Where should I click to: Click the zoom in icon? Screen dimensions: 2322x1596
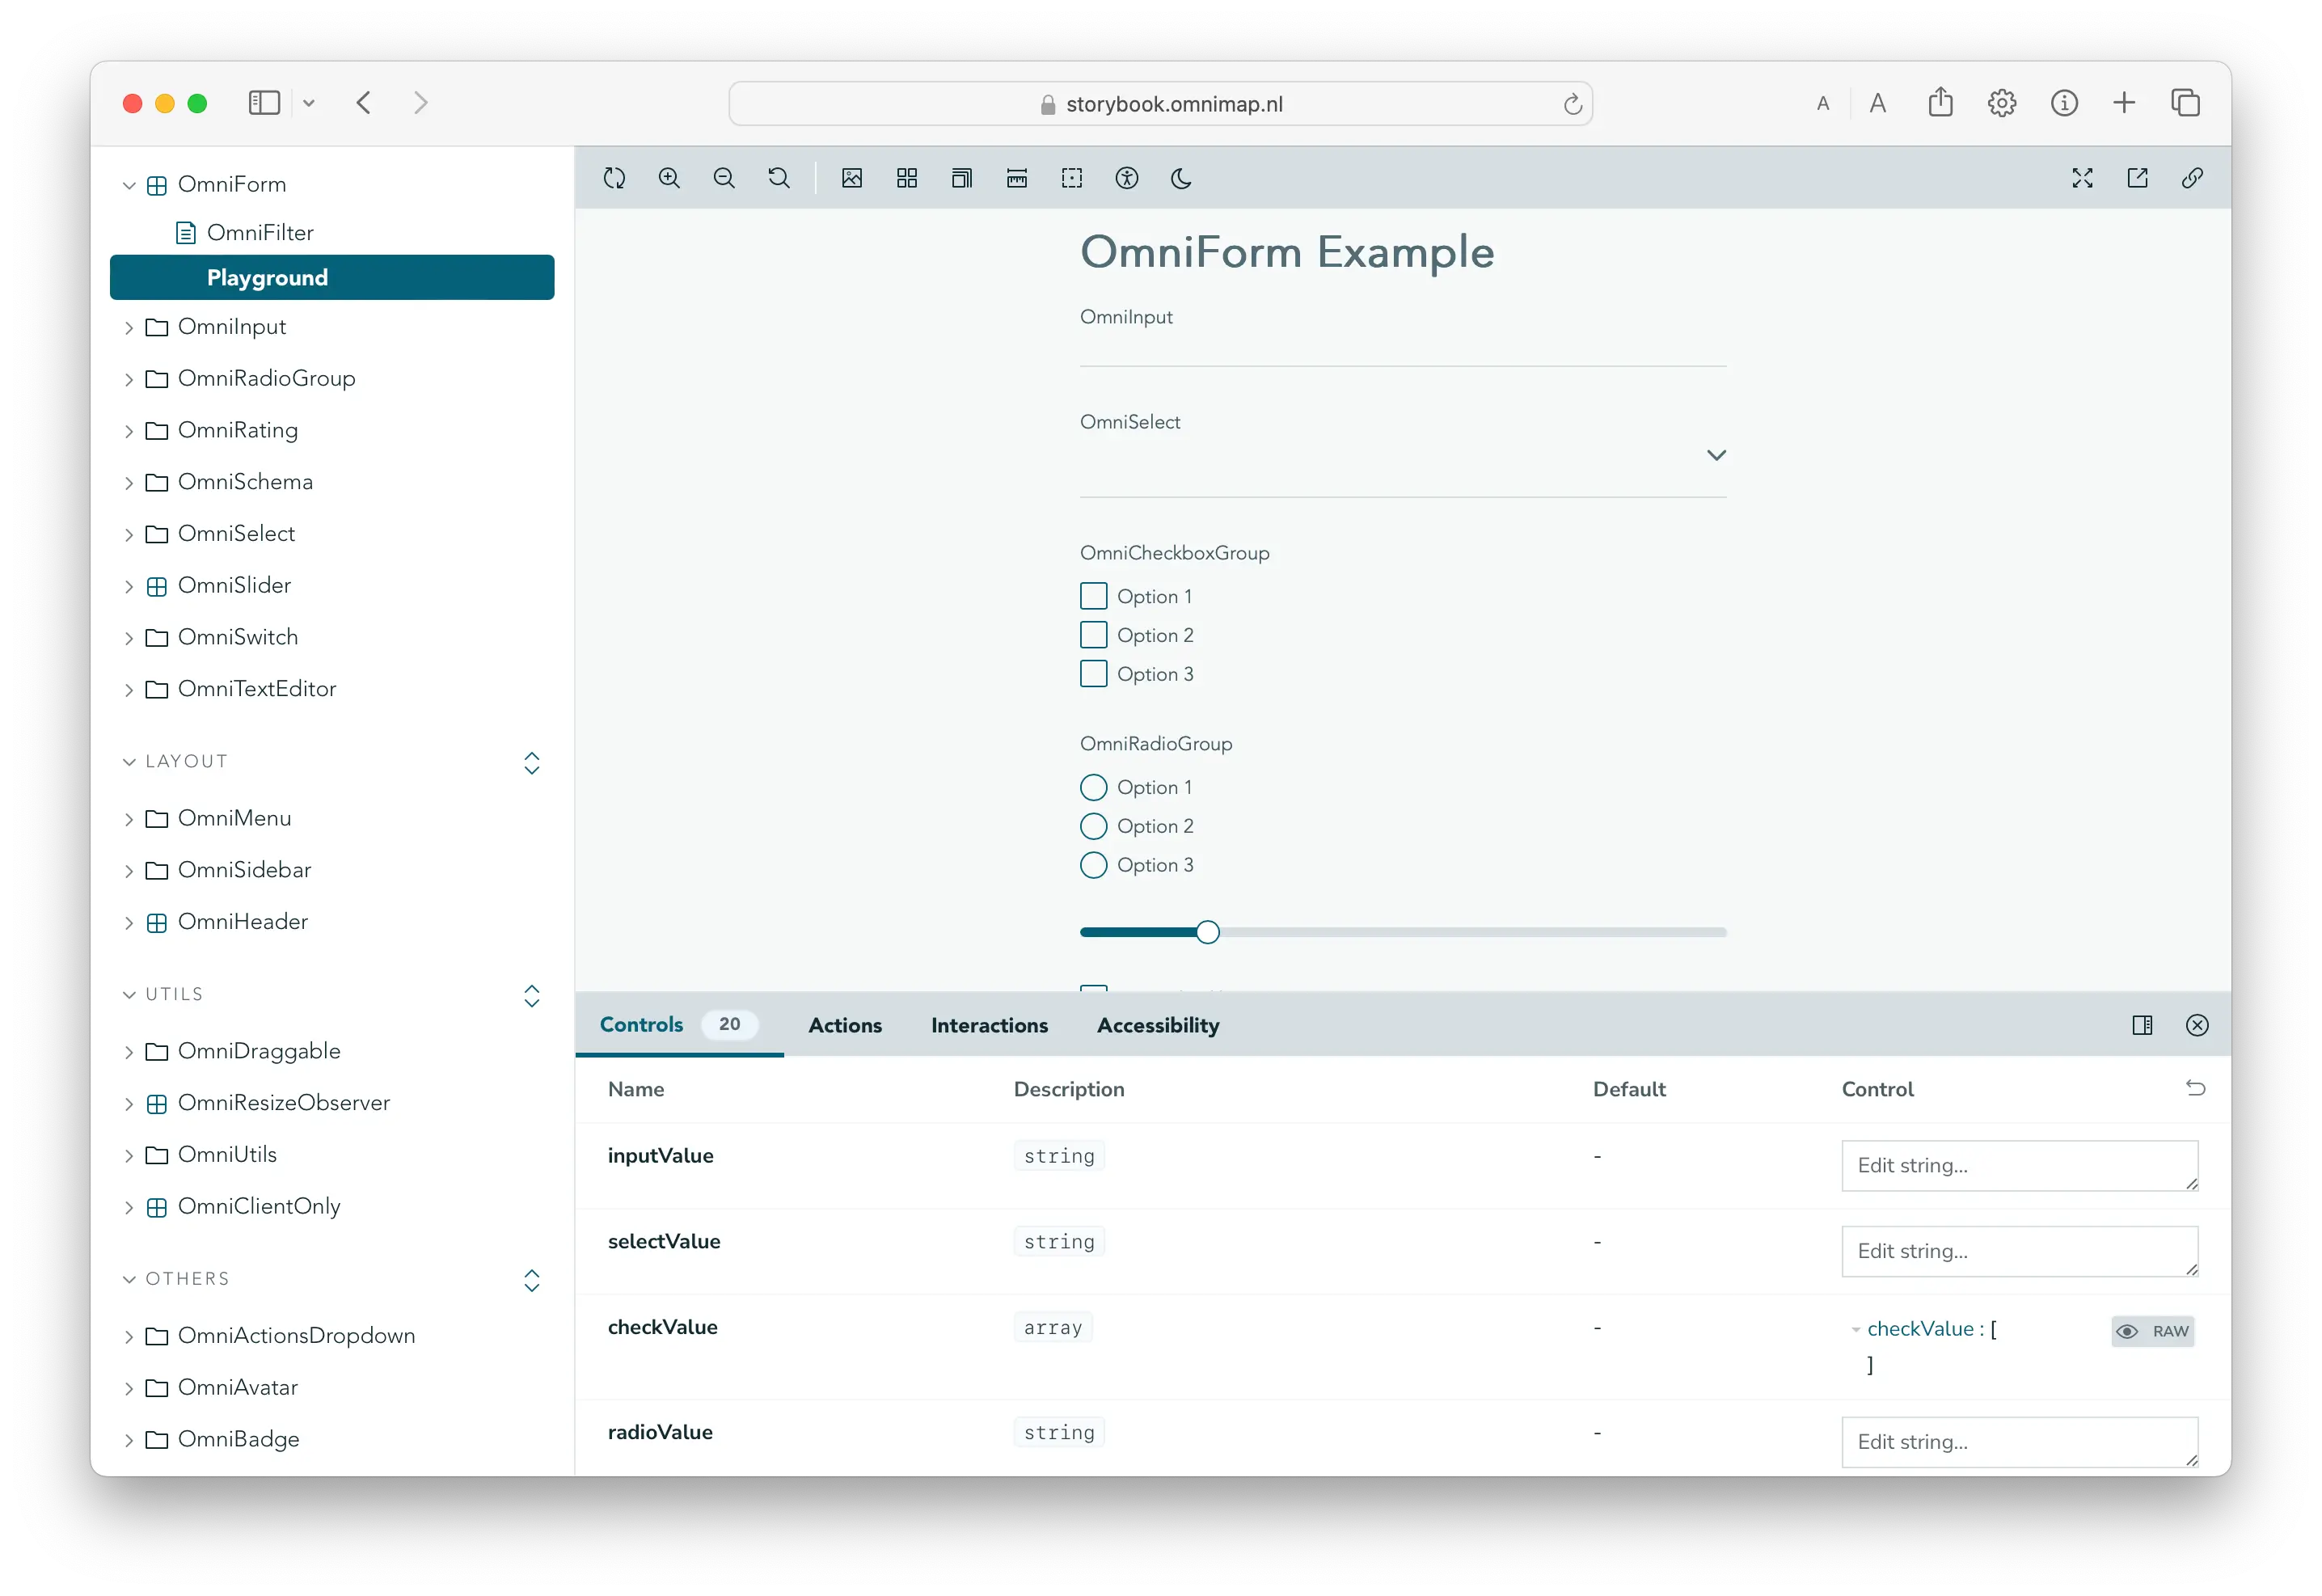(670, 178)
